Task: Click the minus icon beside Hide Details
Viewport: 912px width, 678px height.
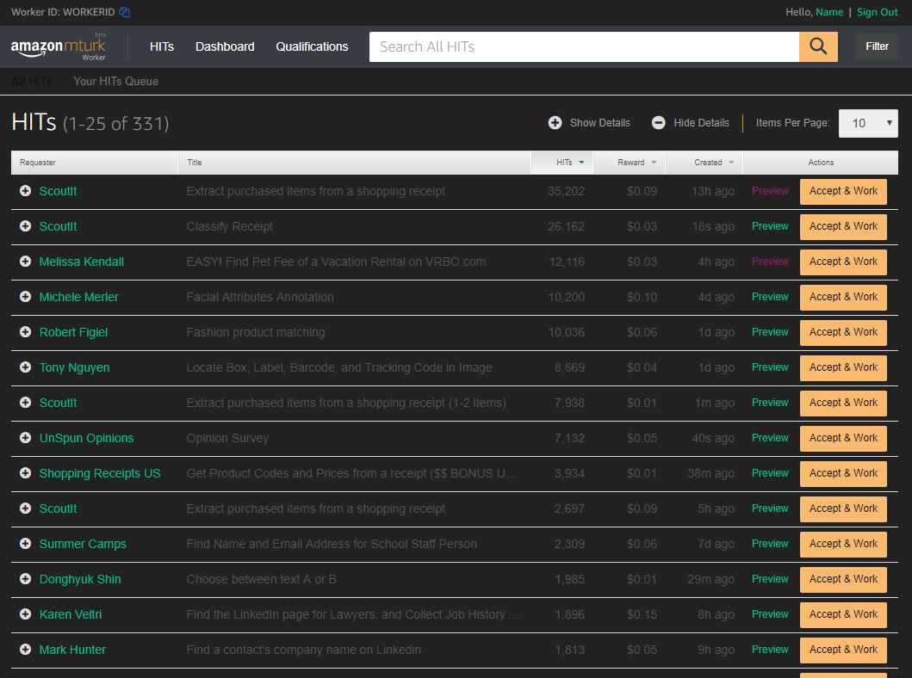Action: (659, 123)
